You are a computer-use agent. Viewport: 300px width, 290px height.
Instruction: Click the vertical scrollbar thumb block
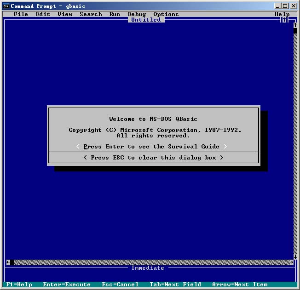point(295,31)
